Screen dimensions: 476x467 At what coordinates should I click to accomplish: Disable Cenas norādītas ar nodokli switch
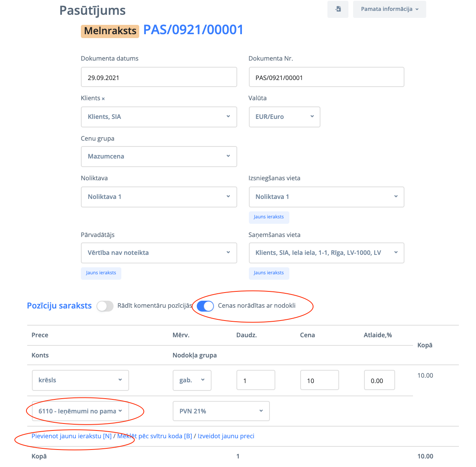(x=205, y=306)
